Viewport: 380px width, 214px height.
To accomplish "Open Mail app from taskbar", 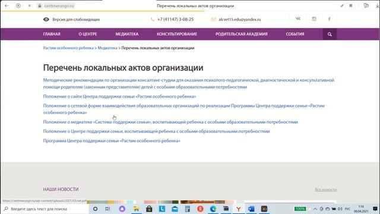I will tap(175, 209).
